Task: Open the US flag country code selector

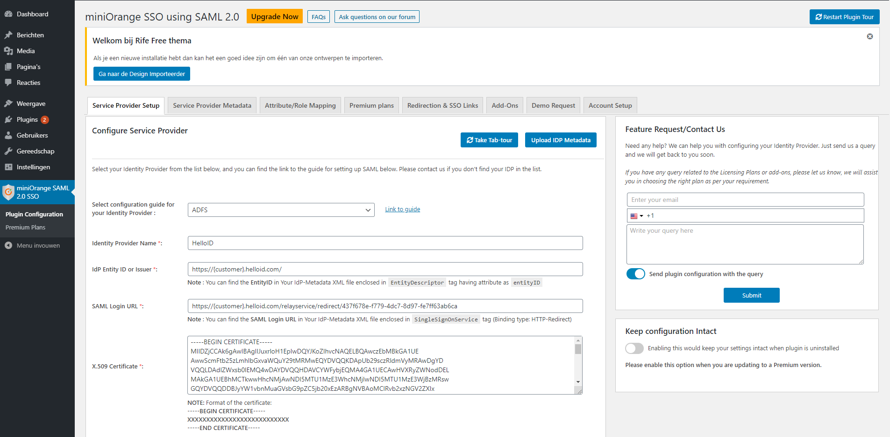Action: [637, 216]
